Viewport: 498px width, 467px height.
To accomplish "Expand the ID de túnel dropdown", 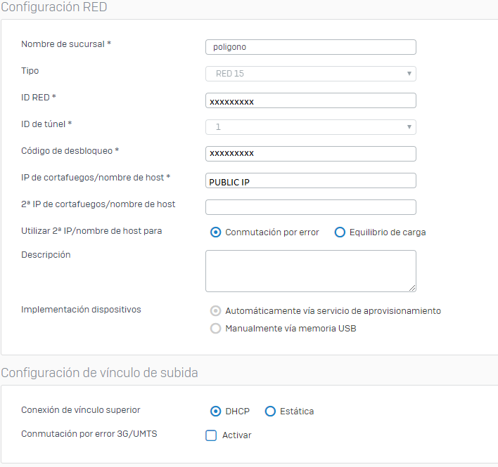I will (311, 127).
